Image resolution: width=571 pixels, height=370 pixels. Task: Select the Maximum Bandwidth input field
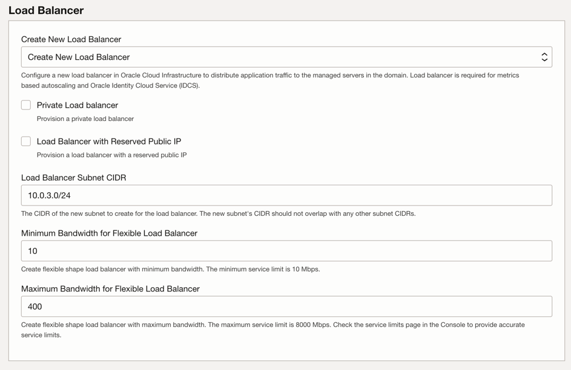(286, 307)
